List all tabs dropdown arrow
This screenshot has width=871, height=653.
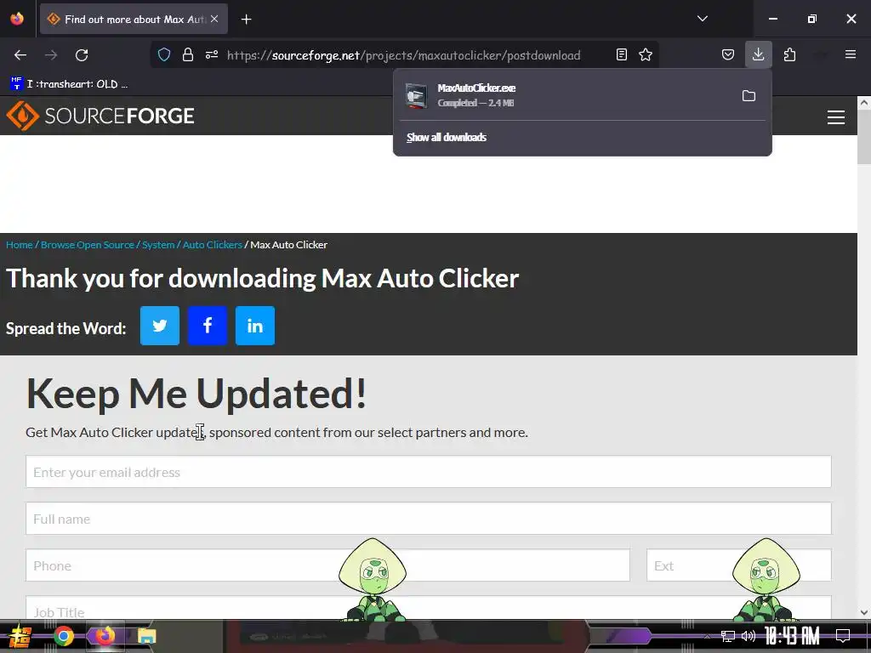(702, 19)
